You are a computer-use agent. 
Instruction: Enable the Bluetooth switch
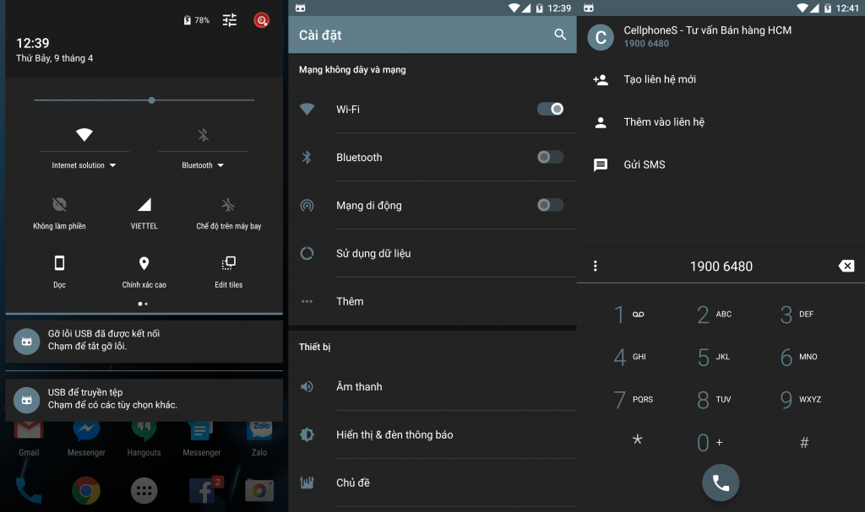click(x=550, y=157)
